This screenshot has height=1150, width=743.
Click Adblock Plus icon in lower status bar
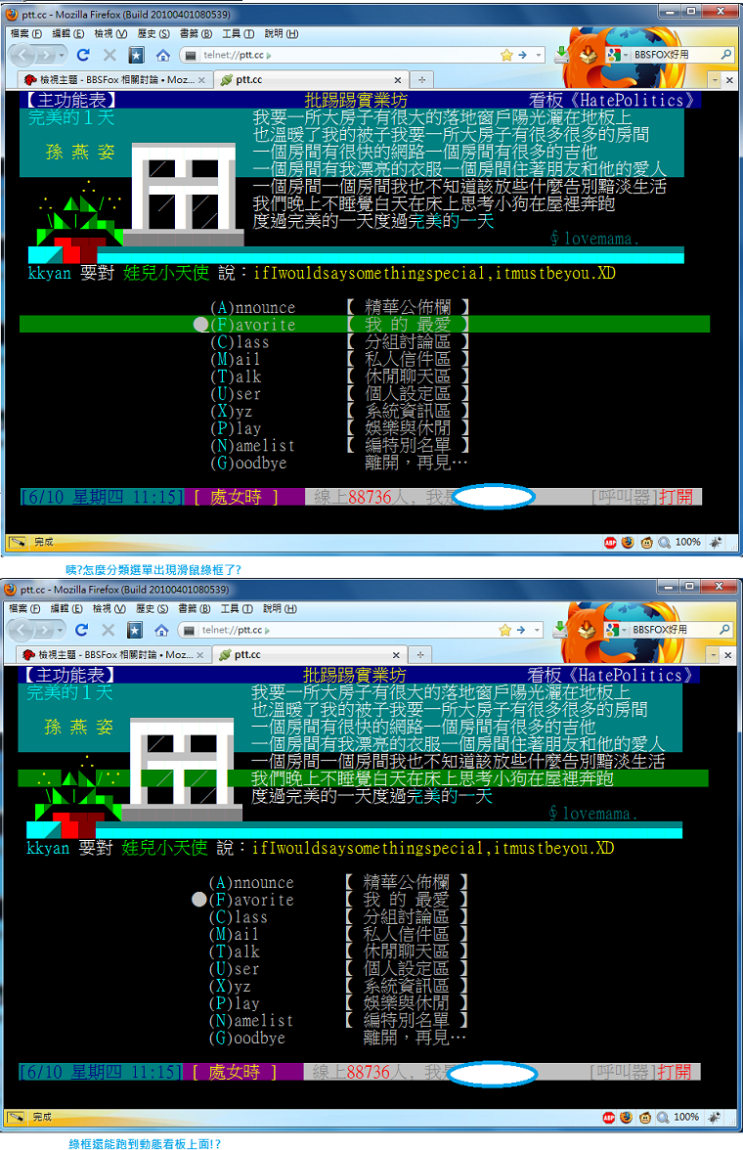(609, 1118)
